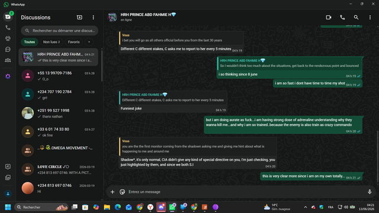Viewport: 379px width, 213px height.
Task: Start a new chat with the compose icon
Action: [79, 17]
